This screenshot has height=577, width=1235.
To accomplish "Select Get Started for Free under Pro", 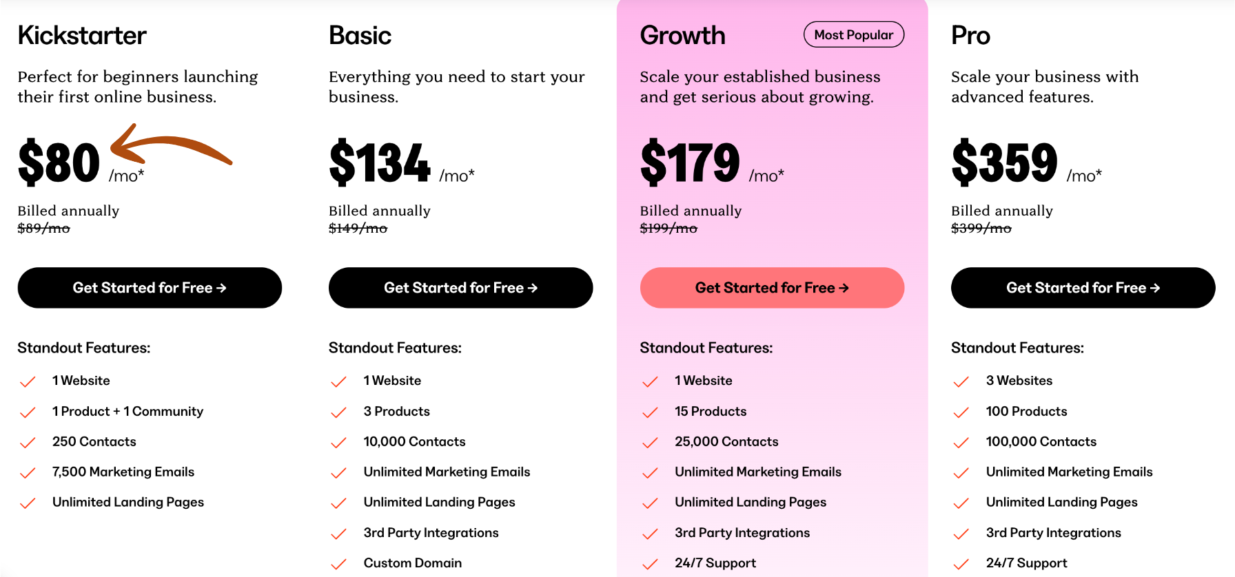I will (1083, 288).
